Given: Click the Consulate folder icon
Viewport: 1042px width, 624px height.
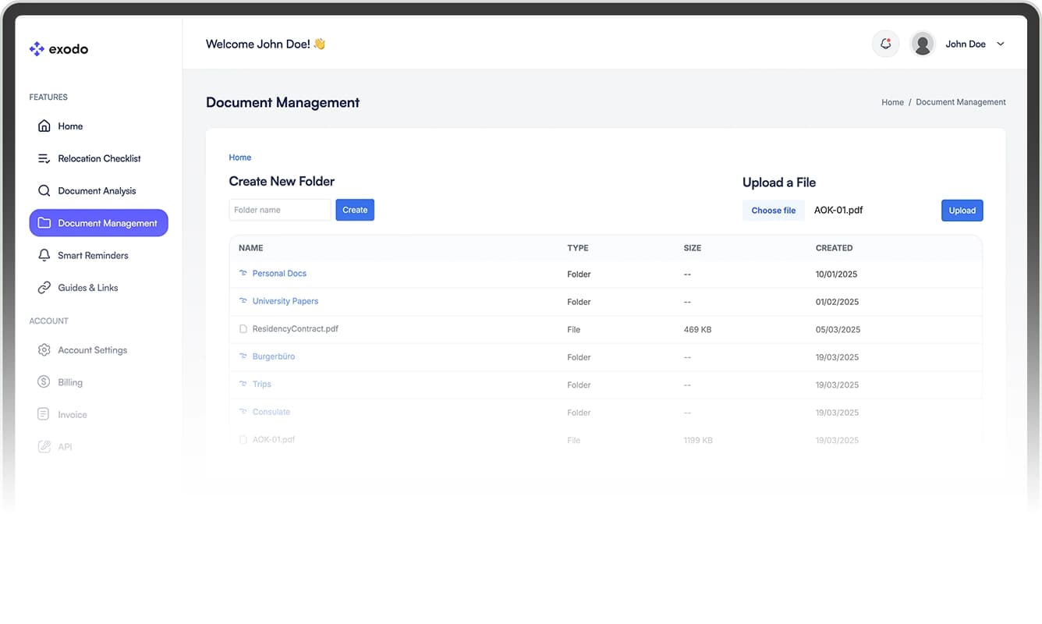Looking at the screenshot, I should (243, 412).
